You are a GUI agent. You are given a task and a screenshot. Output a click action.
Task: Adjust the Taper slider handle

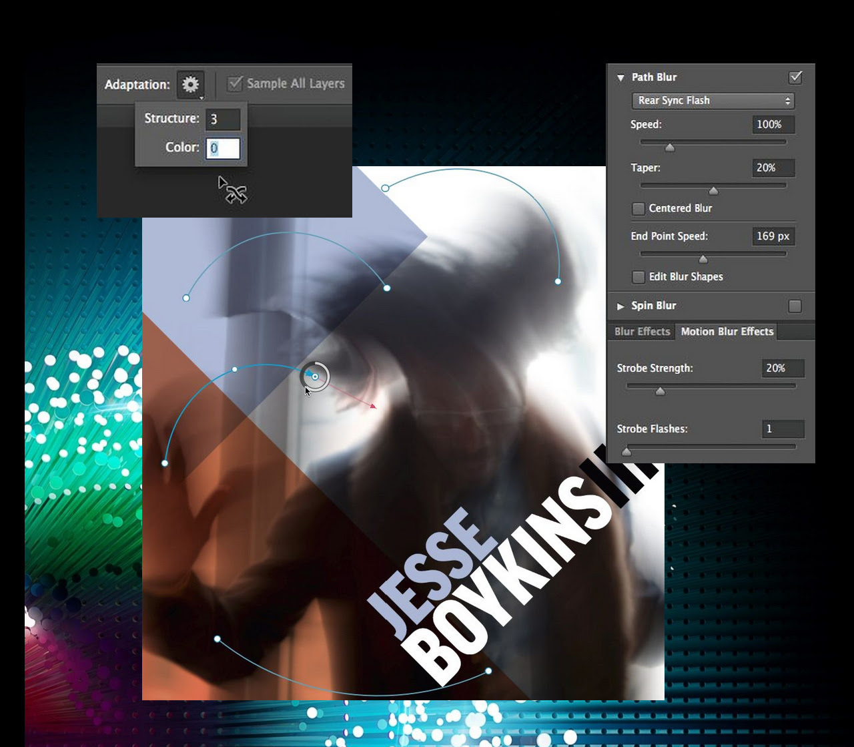coord(713,191)
